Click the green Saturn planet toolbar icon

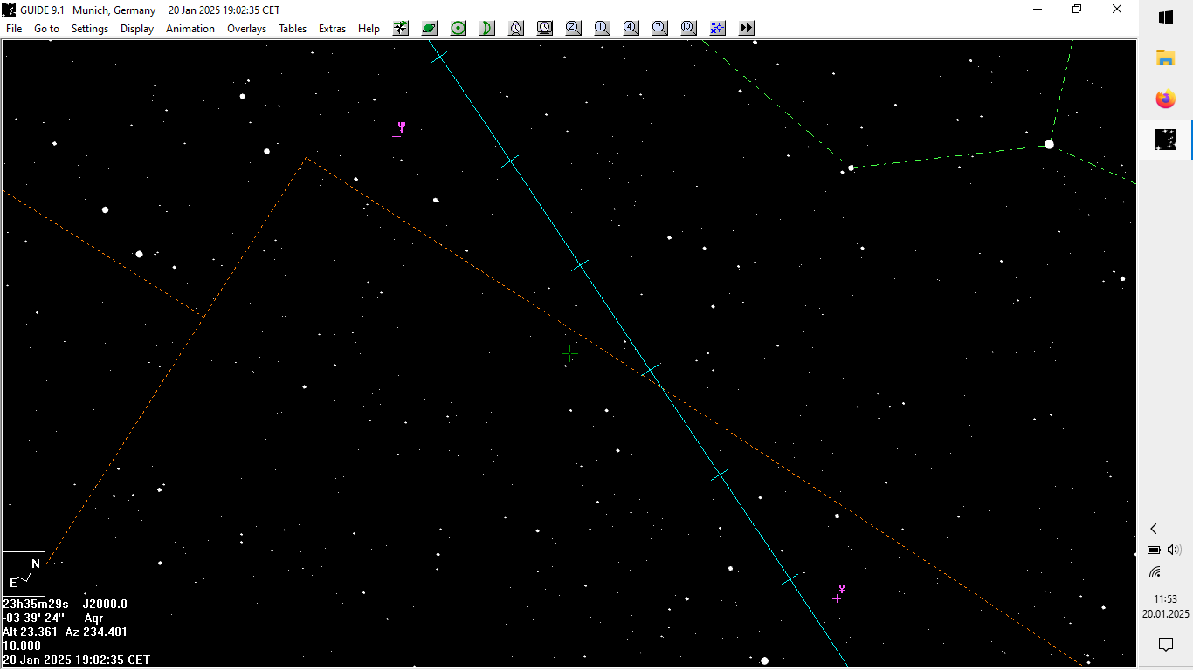(x=429, y=28)
